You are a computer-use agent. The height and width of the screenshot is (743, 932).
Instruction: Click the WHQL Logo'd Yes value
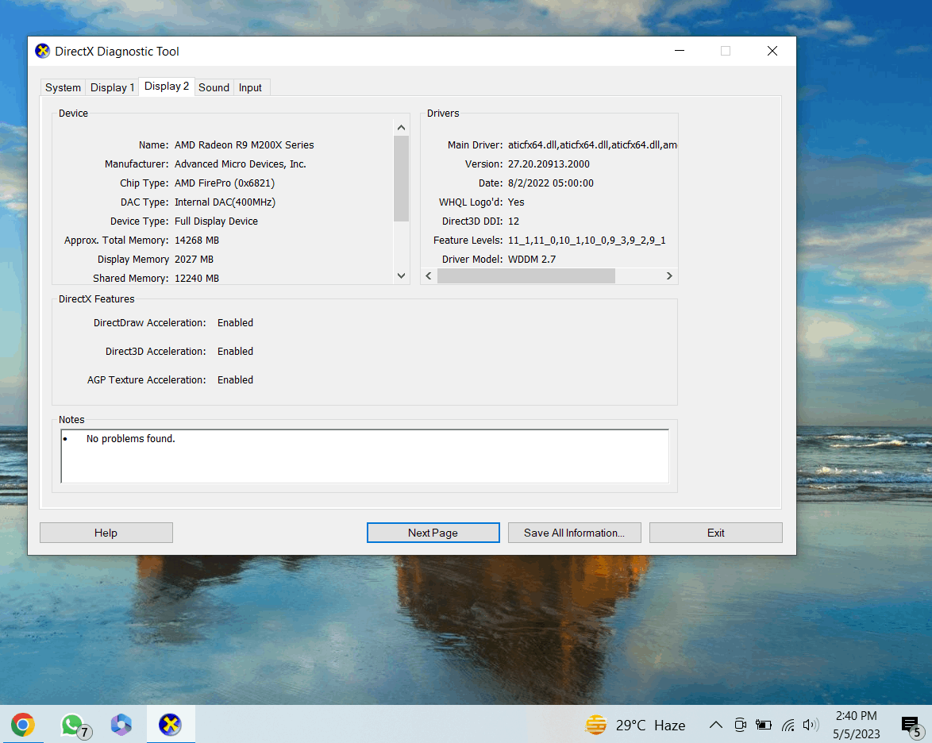coord(516,202)
